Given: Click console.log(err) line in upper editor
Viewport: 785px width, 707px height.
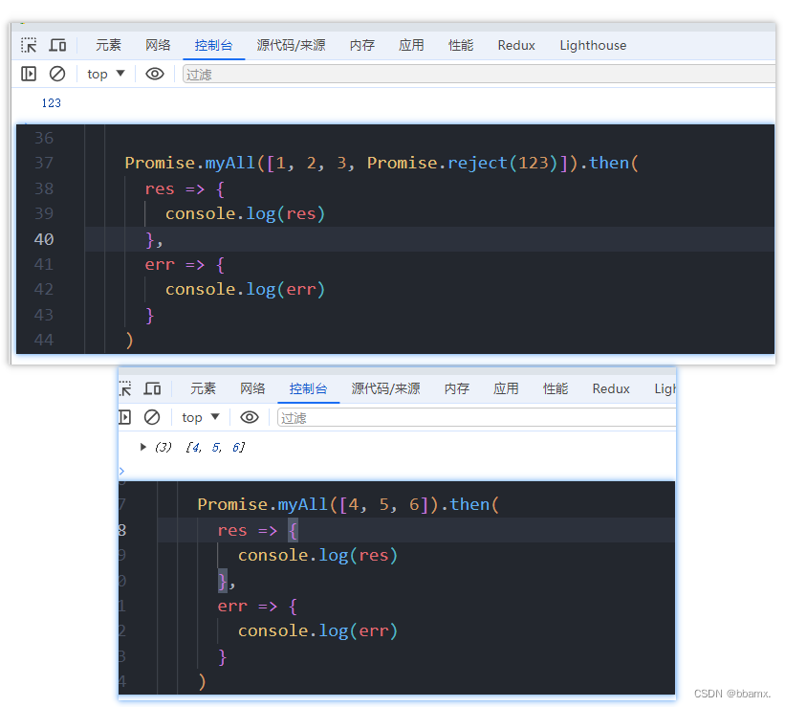Looking at the screenshot, I should point(246,289).
